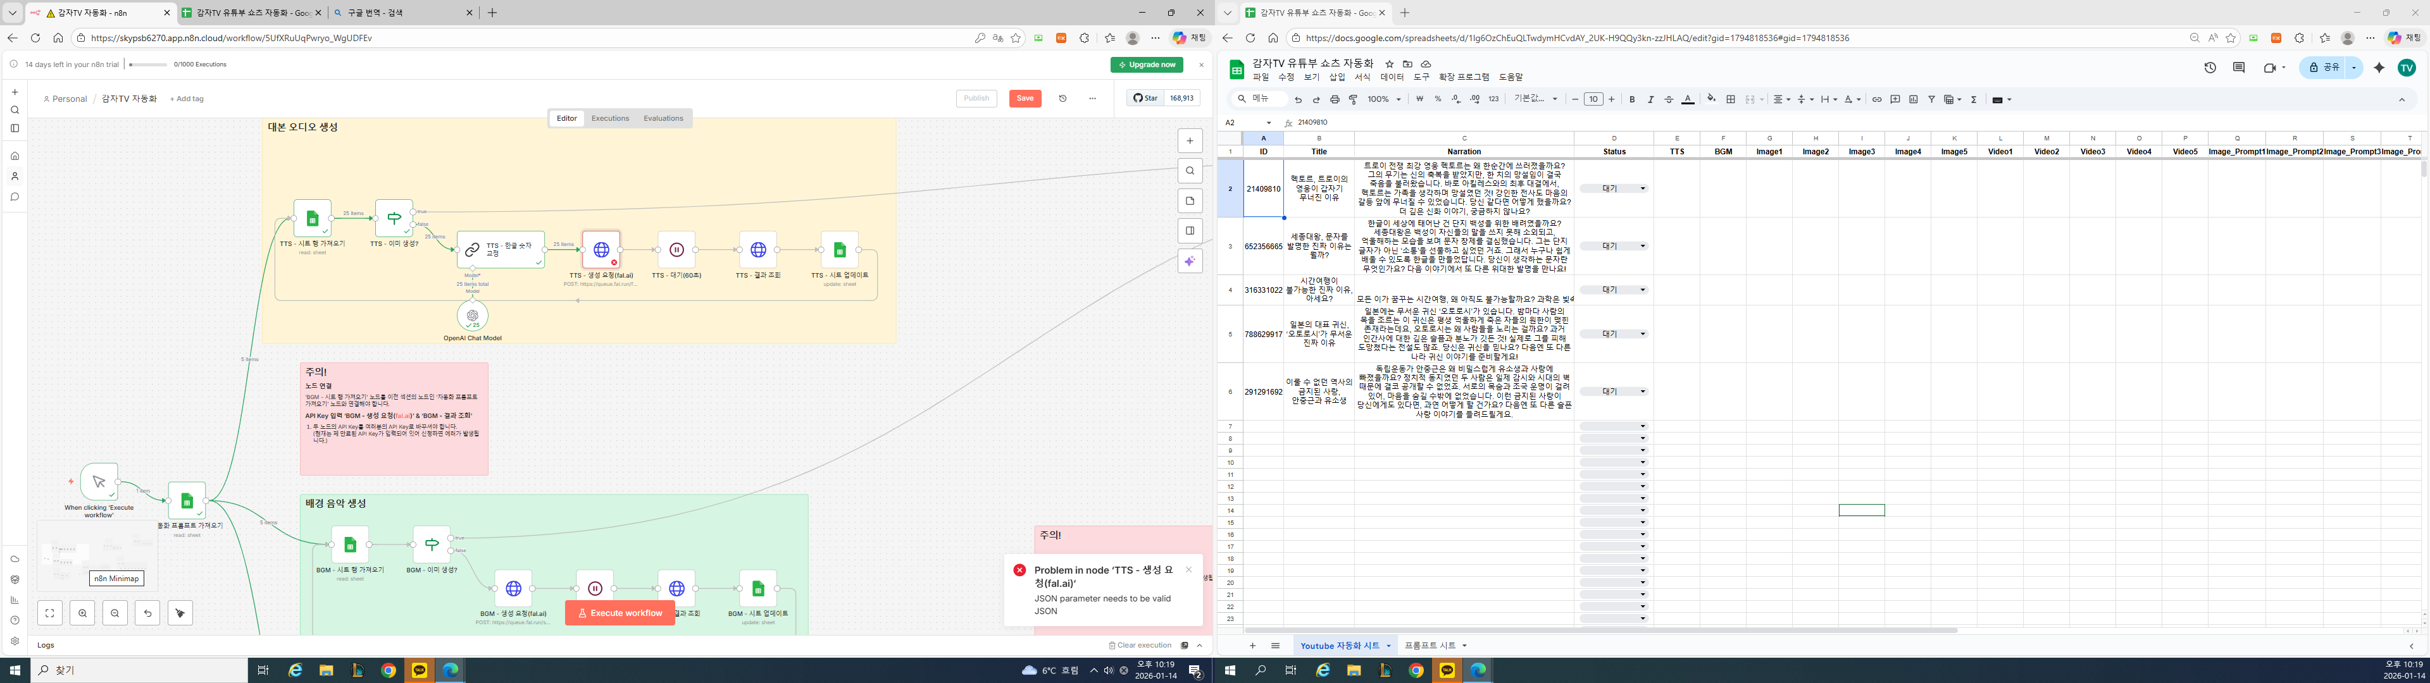Viewport: 2430px width, 683px height.
Task: Switch to the Executions tab
Action: coord(609,118)
